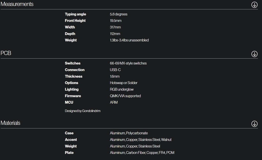Select the Plate material label

(x=69, y=153)
